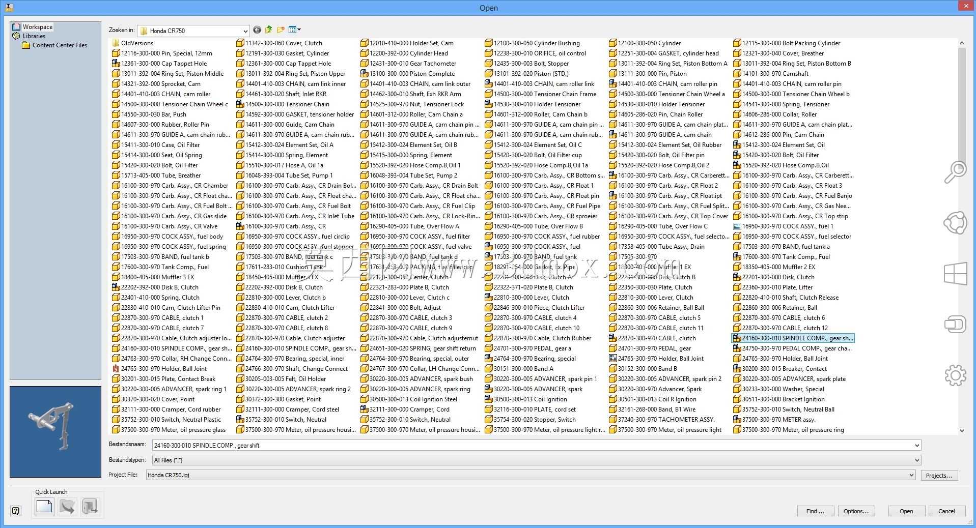Select Workspace in the locations tree
The image size is (976, 528).
[37, 27]
